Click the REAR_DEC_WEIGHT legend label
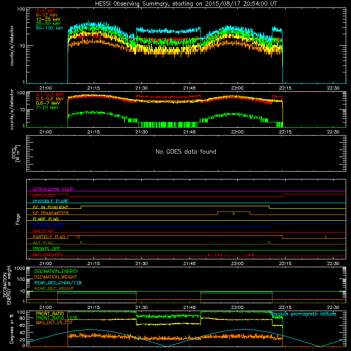Viewport: 351px width, 351px height. [54, 289]
